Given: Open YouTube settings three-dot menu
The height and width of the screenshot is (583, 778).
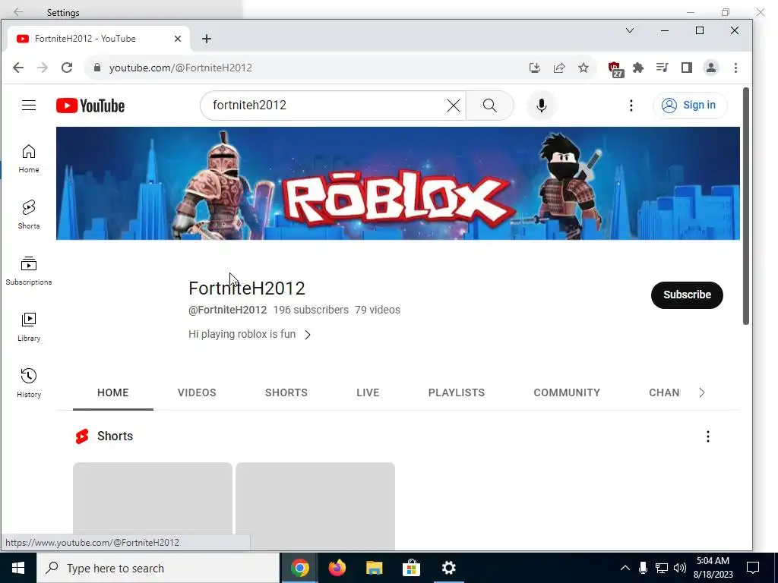Looking at the screenshot, I should [x=631, y=105].
